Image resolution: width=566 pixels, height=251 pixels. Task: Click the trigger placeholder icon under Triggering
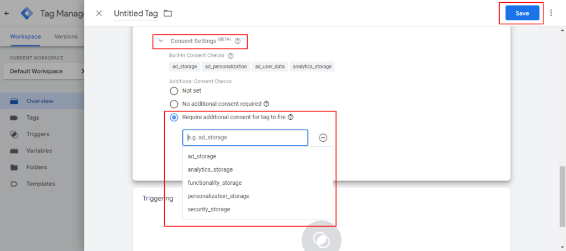coord(321,239)
